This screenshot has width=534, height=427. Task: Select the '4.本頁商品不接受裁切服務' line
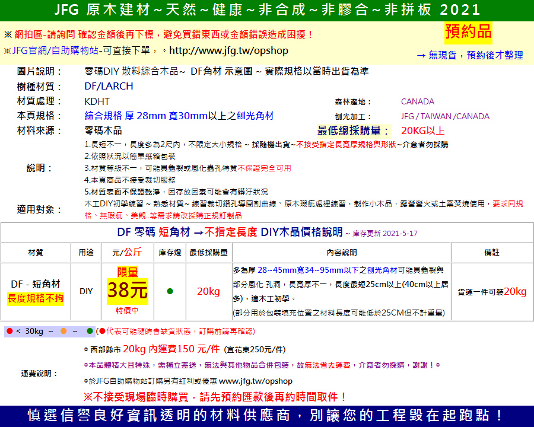tap(130, 180)
